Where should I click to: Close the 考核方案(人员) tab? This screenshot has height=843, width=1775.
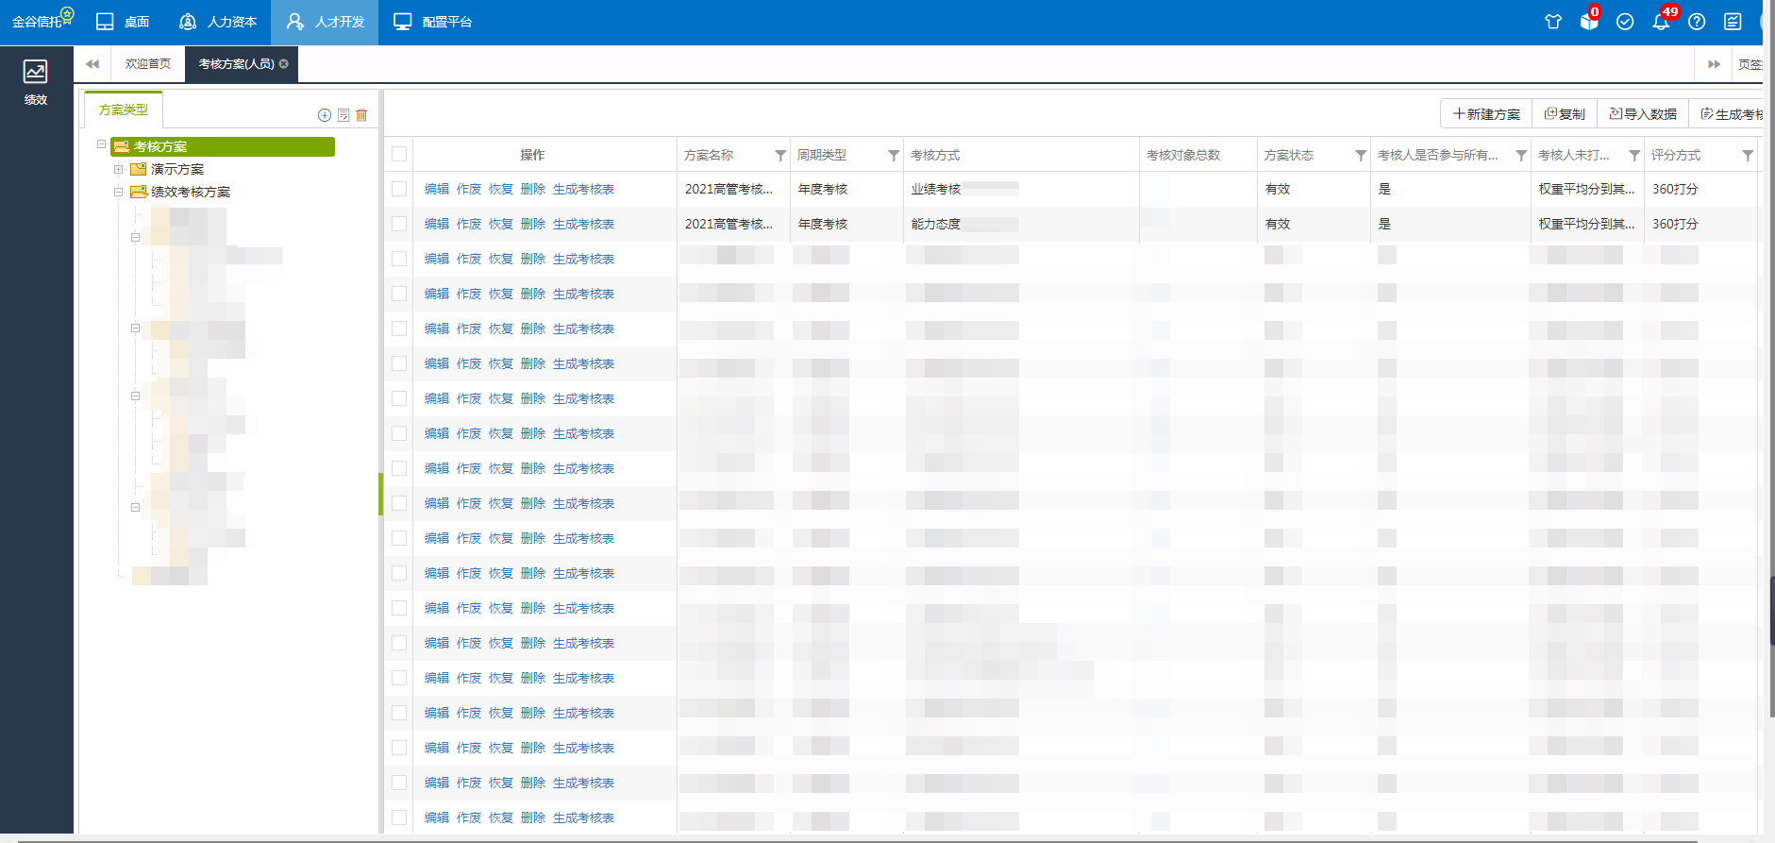click(x=283, y=63)
